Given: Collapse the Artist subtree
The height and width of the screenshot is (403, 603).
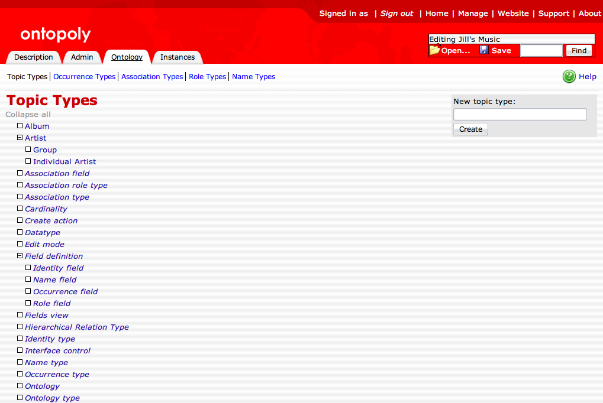Looking at the screenshot, I should point(20,137).
